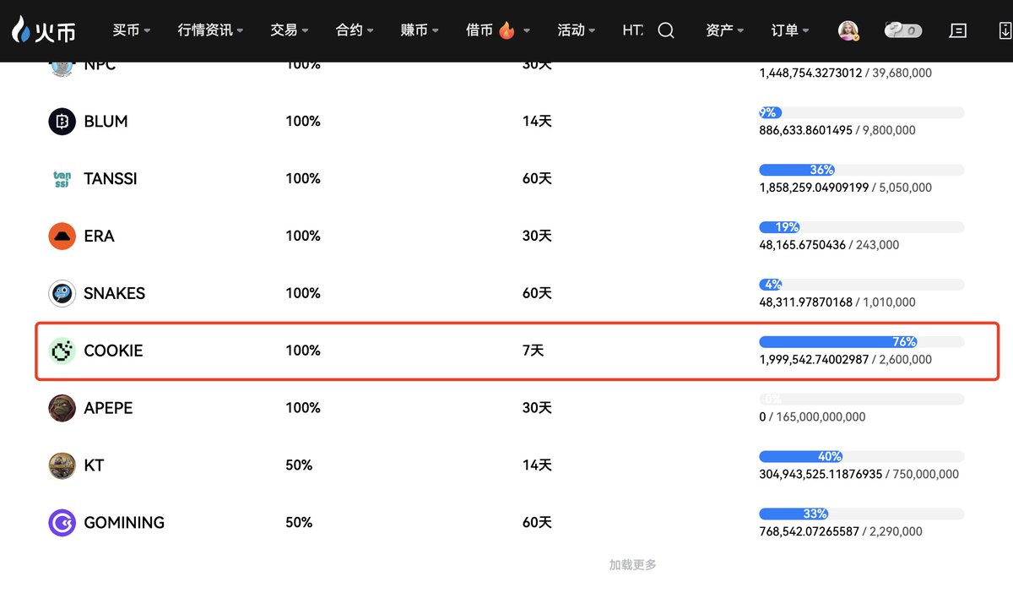This screenshot has width=1013, height=593.
Task: Click the KT 40% progress bar
Action: coord(862,456)
